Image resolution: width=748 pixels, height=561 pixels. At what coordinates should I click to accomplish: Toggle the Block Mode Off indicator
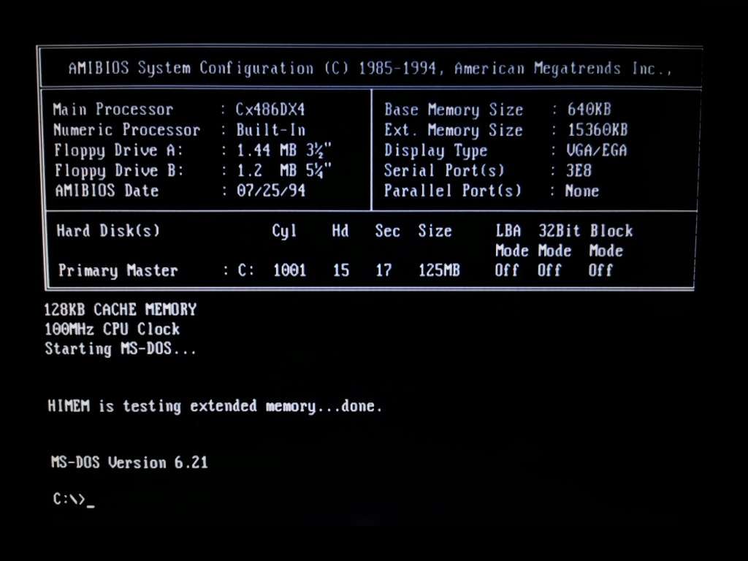[x=600, y=270]
